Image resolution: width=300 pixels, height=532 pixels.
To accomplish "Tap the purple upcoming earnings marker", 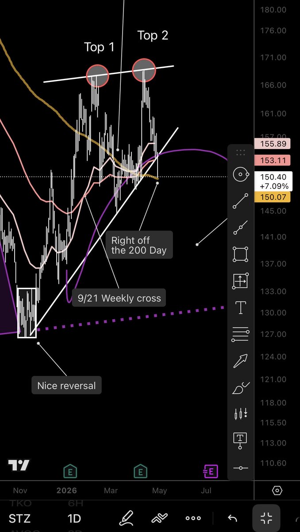I will 210,472.
